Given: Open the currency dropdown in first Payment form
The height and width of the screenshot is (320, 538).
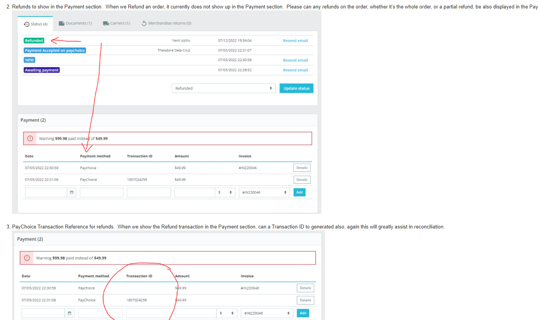Looking at the screenshot, I should pyautogui.click(x=225, y=192).
